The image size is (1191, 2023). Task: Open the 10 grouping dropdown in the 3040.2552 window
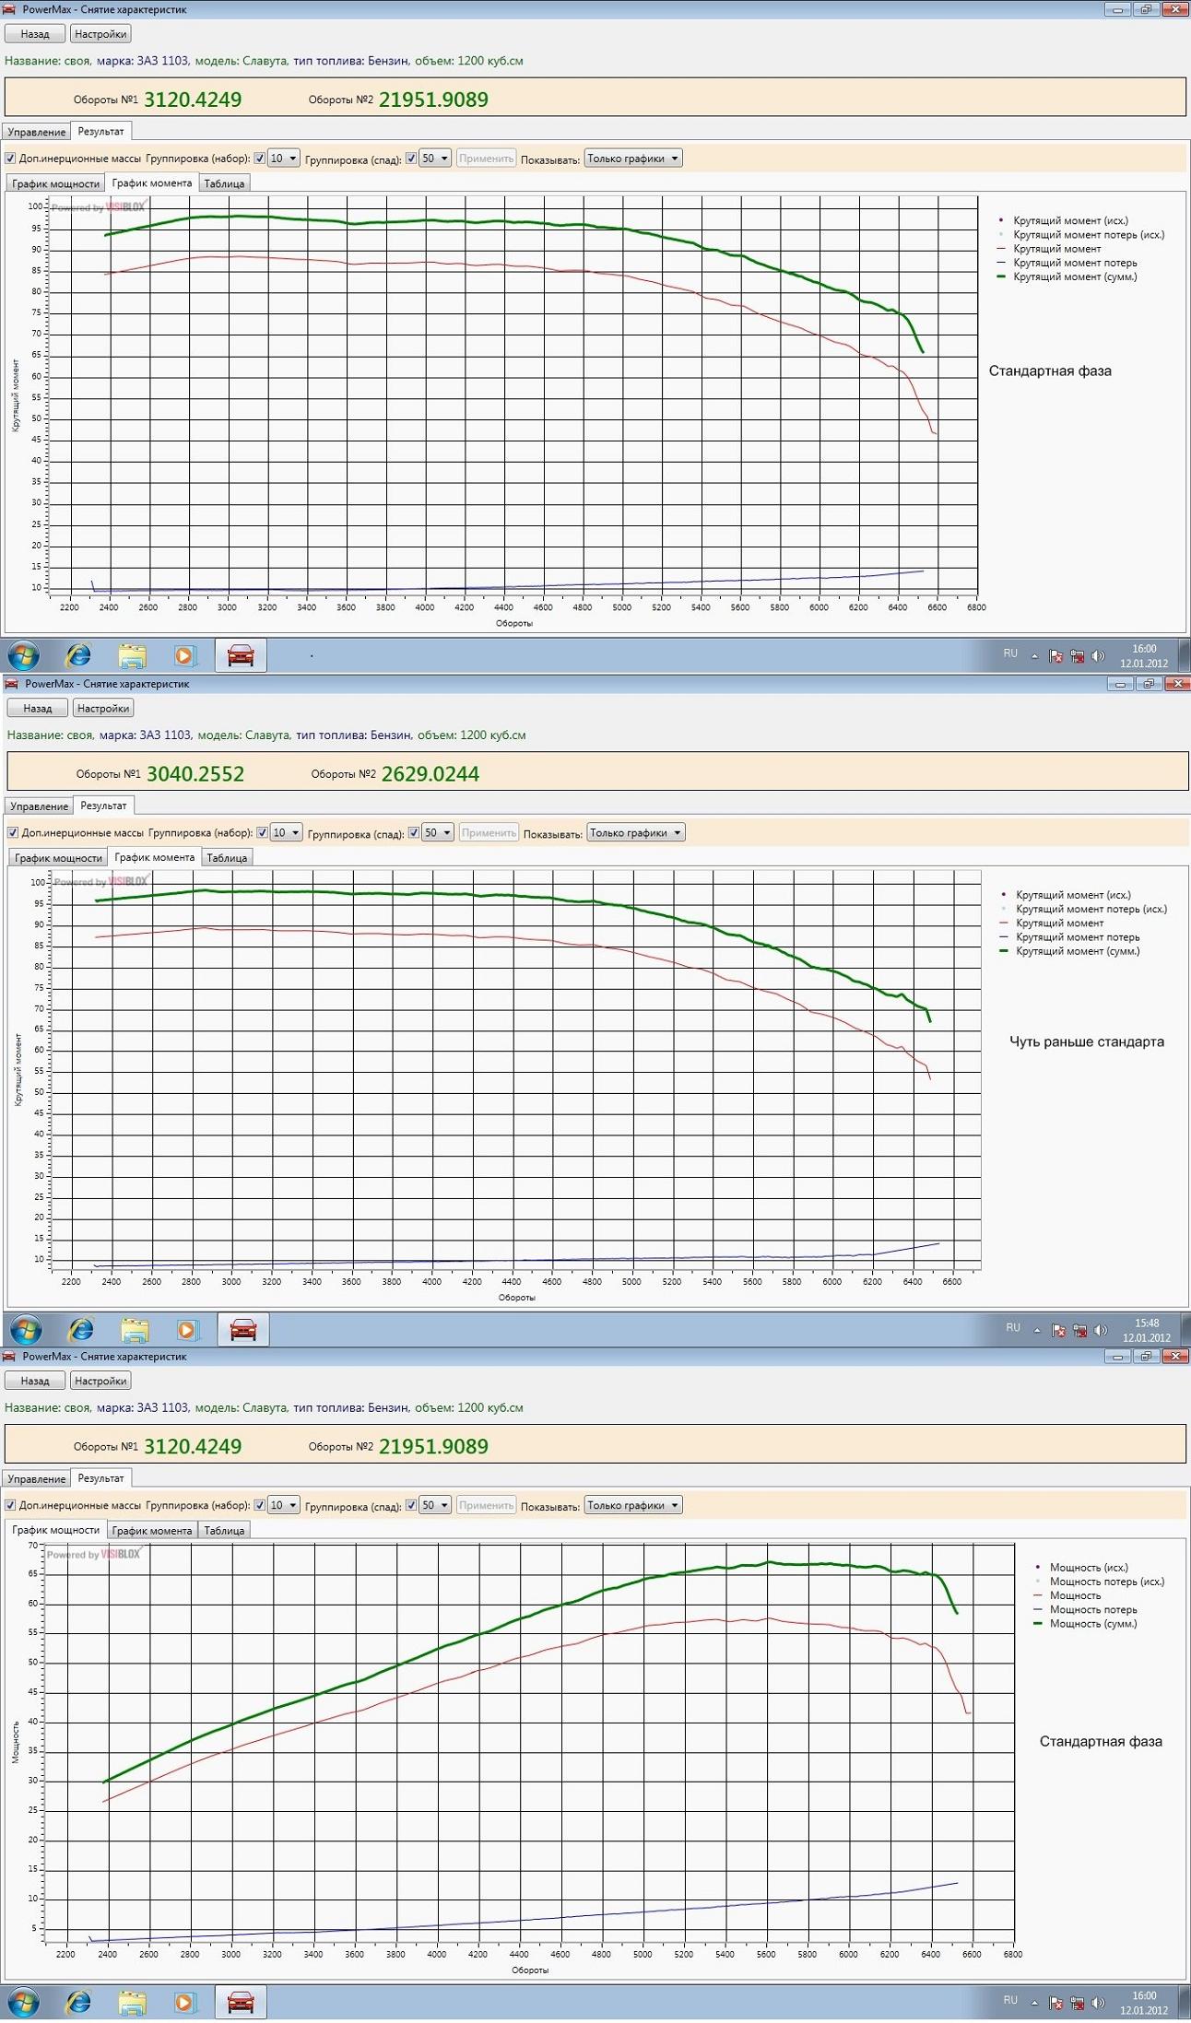tap(287, 832)
